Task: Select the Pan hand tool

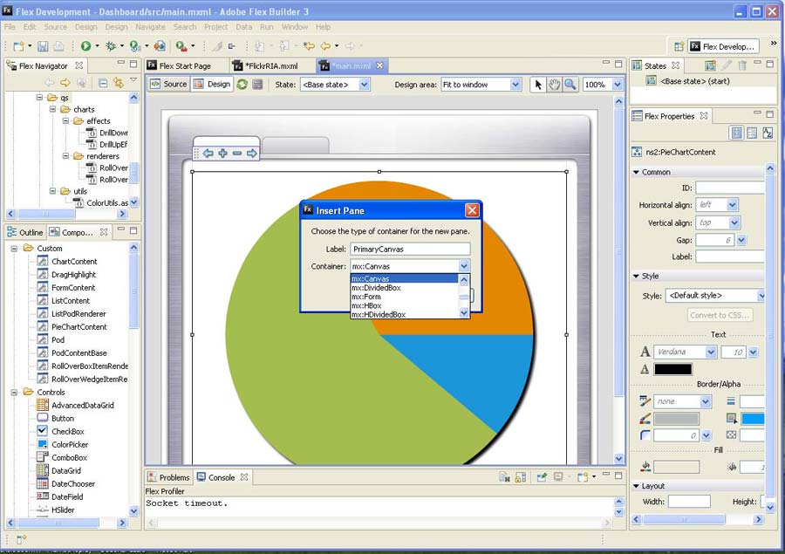Action: tap(554, 85)
